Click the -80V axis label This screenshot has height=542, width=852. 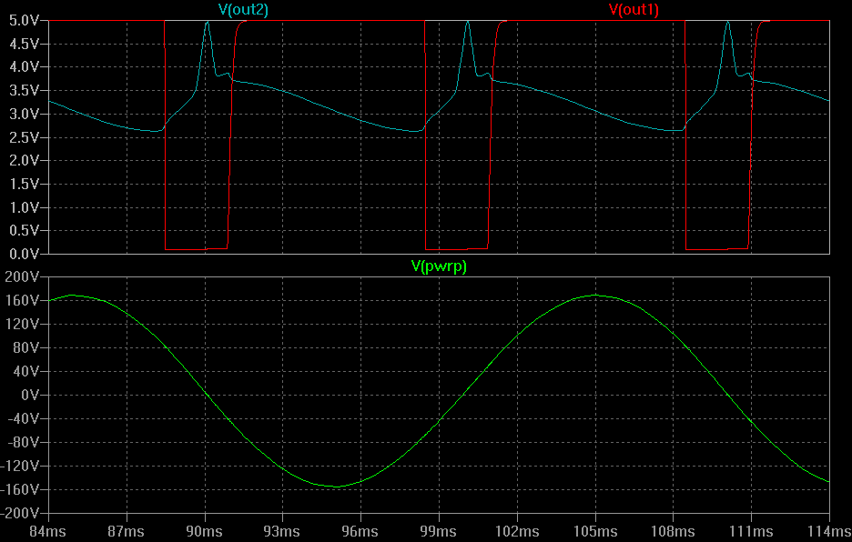(23, 443)
